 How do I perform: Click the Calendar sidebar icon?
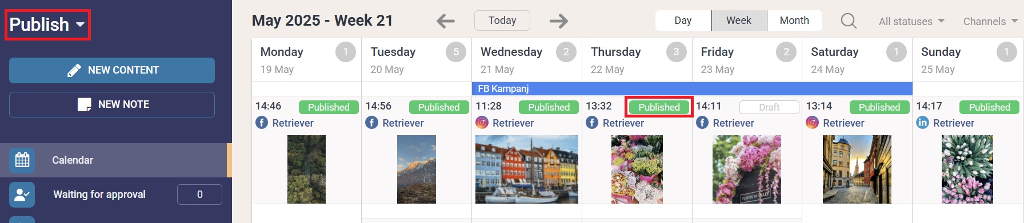click(x=22, y=160)
